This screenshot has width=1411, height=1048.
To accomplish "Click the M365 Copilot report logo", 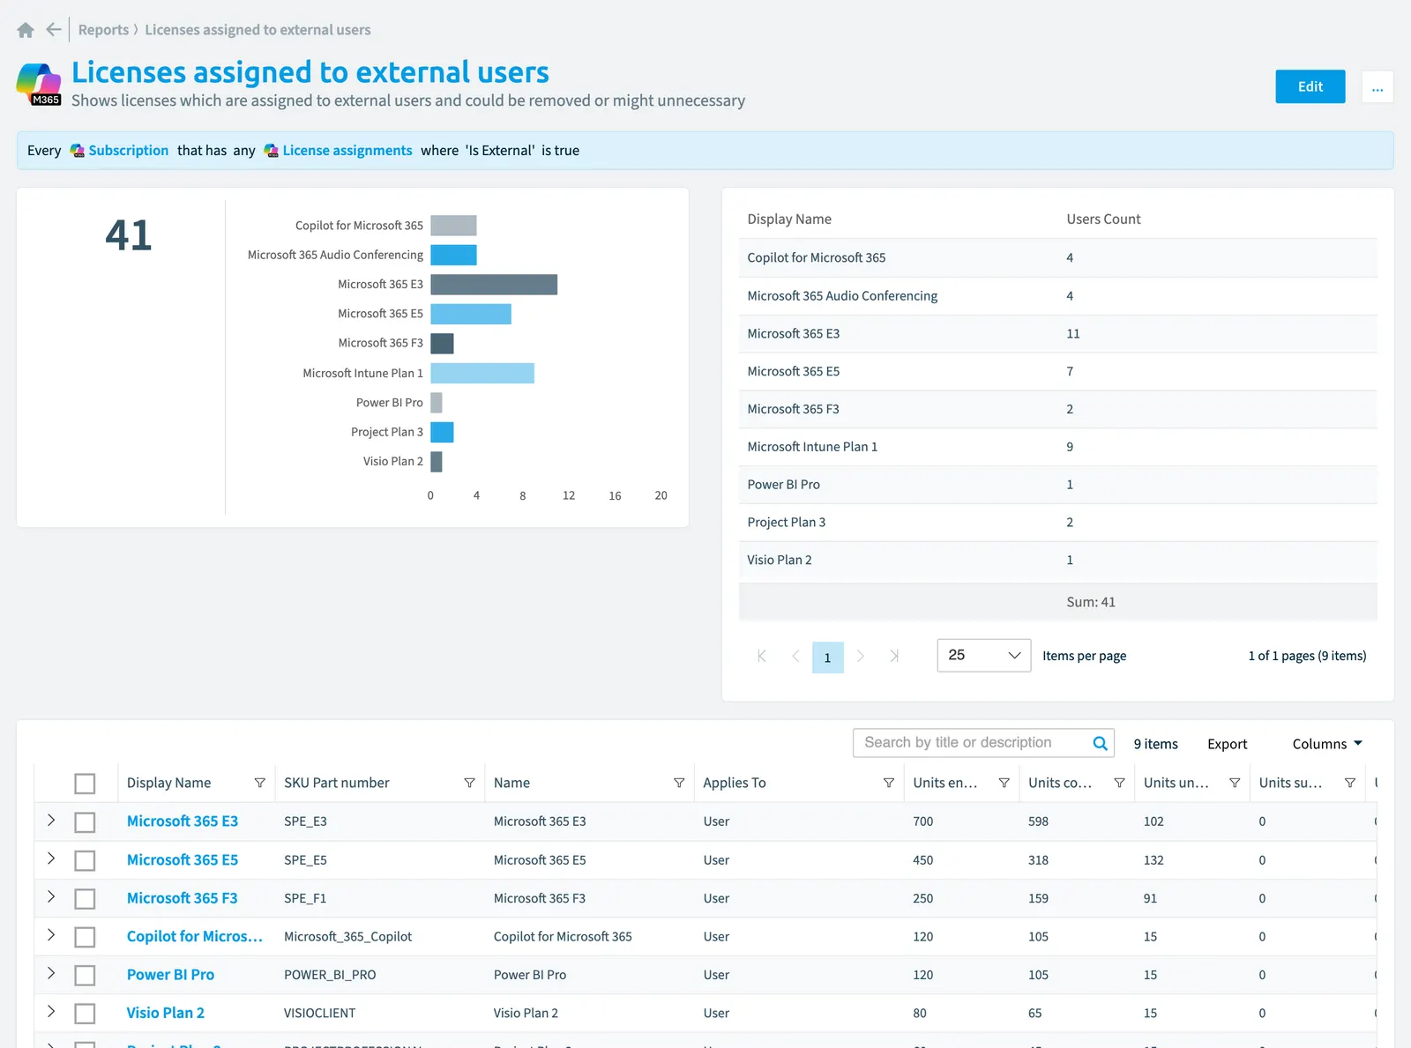I will click(x=39, y=85).
